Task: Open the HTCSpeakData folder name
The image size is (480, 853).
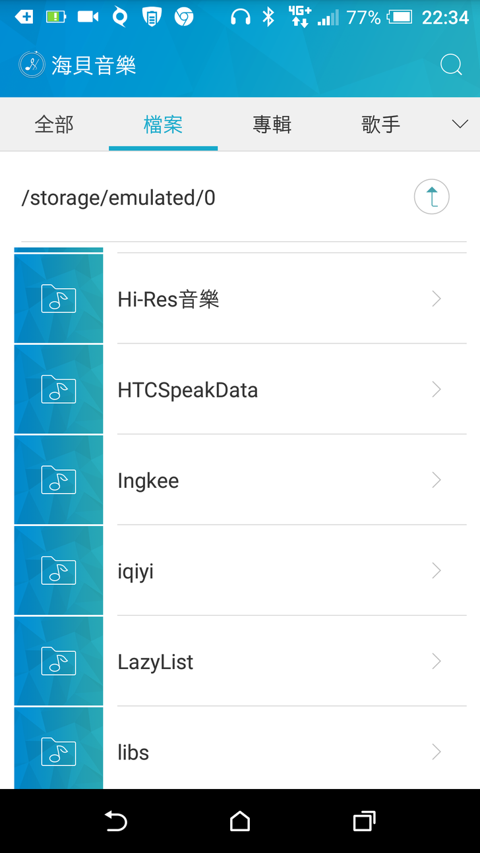Action: (x=187, y=390)
